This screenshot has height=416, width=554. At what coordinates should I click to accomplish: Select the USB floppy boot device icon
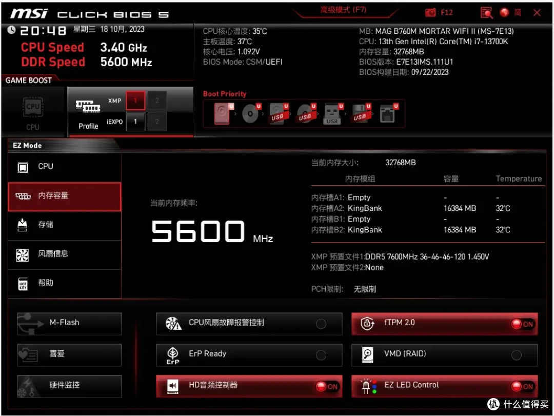(x=361, y=113)
